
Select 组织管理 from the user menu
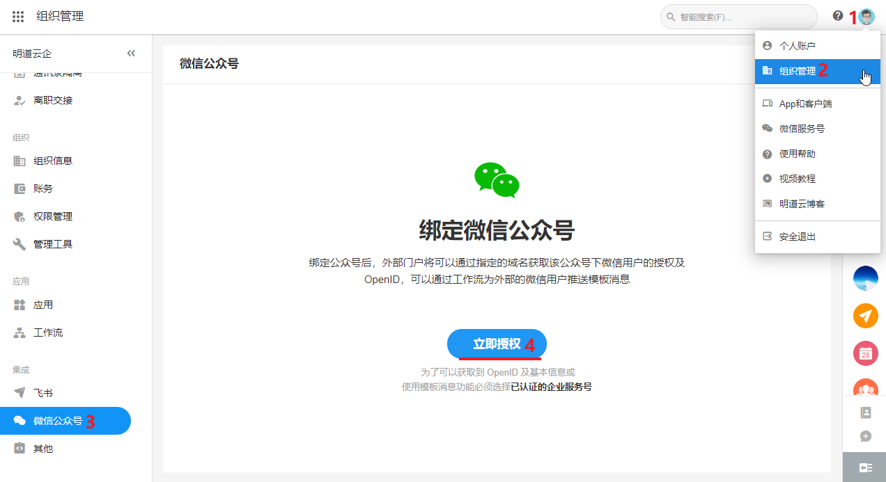pos(818,70)
